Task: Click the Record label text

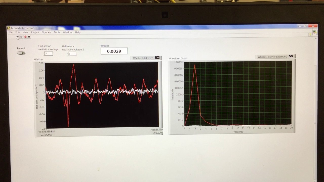Action: click(x=21, y=48)
